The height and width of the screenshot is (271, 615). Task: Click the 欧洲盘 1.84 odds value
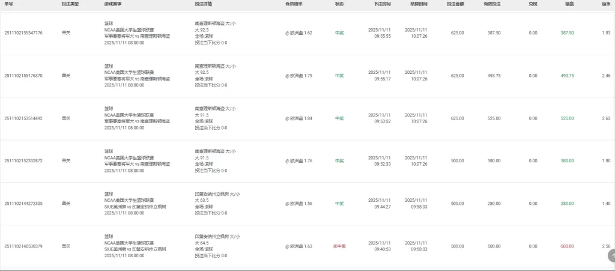[299, 118]
